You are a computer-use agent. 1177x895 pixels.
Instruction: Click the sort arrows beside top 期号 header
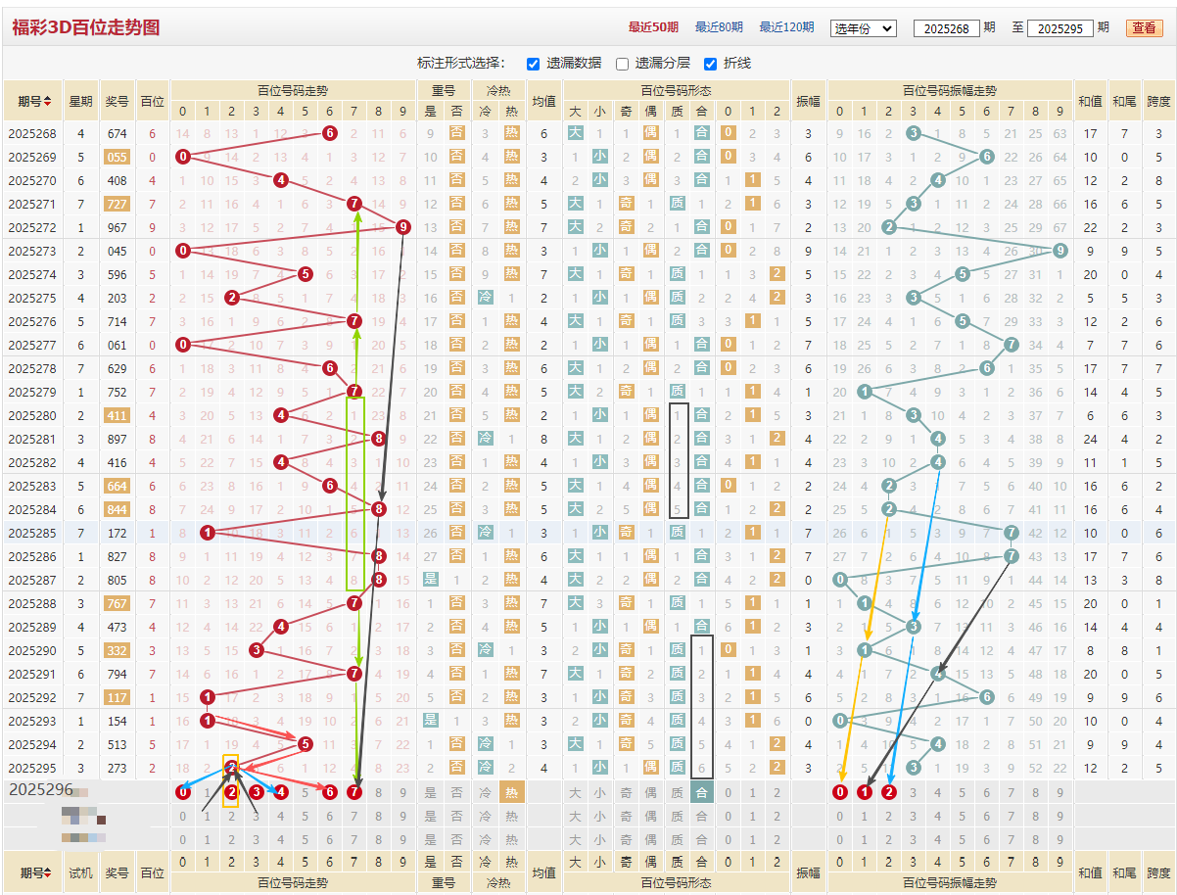pyautogui.click(x=47, y=101)
